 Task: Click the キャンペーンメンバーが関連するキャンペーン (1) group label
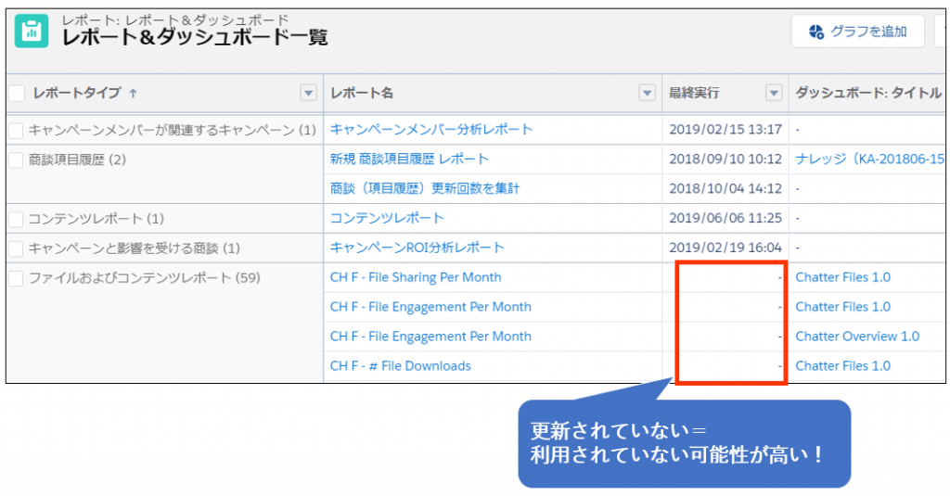172,130
